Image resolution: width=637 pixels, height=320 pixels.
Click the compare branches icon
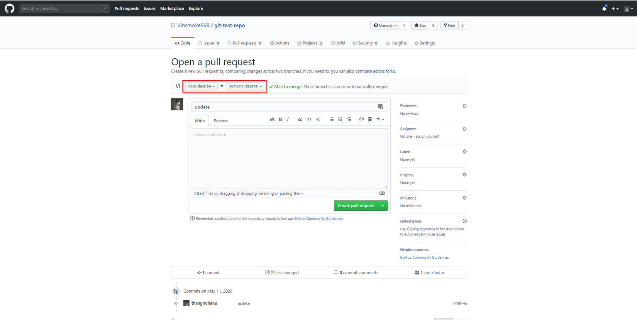178,86
